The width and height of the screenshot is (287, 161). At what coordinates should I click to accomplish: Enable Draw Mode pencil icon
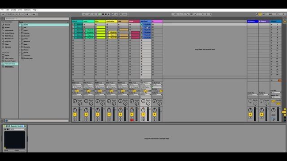(x=257, y=14)
